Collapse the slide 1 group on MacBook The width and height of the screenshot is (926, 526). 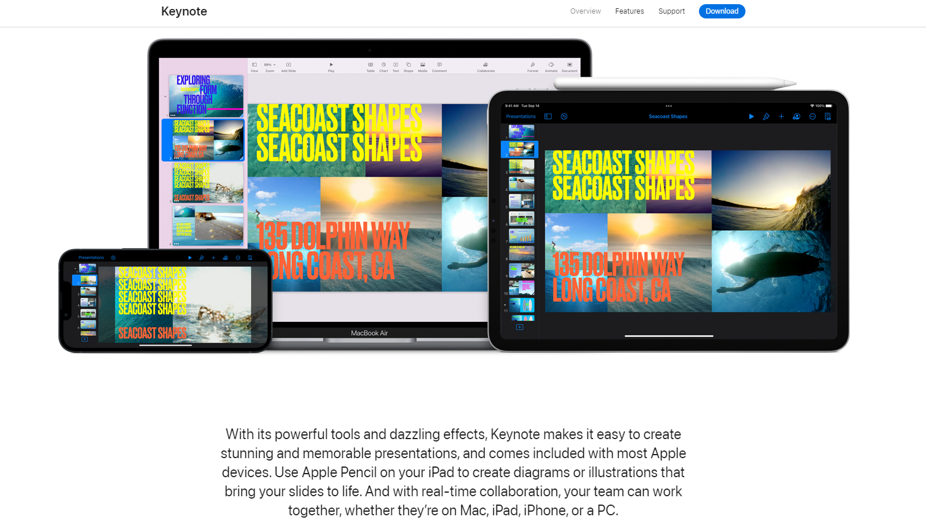click(x=165, y=96)
